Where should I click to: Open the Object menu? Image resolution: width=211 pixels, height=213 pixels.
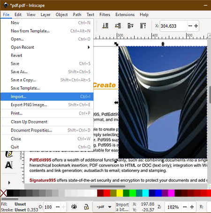click(61, 15)
